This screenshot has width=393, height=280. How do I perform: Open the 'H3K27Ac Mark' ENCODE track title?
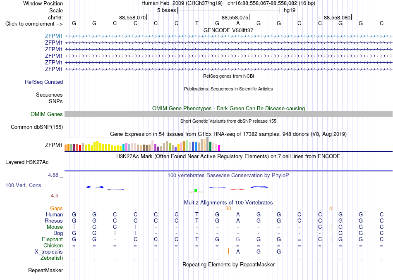228,157
